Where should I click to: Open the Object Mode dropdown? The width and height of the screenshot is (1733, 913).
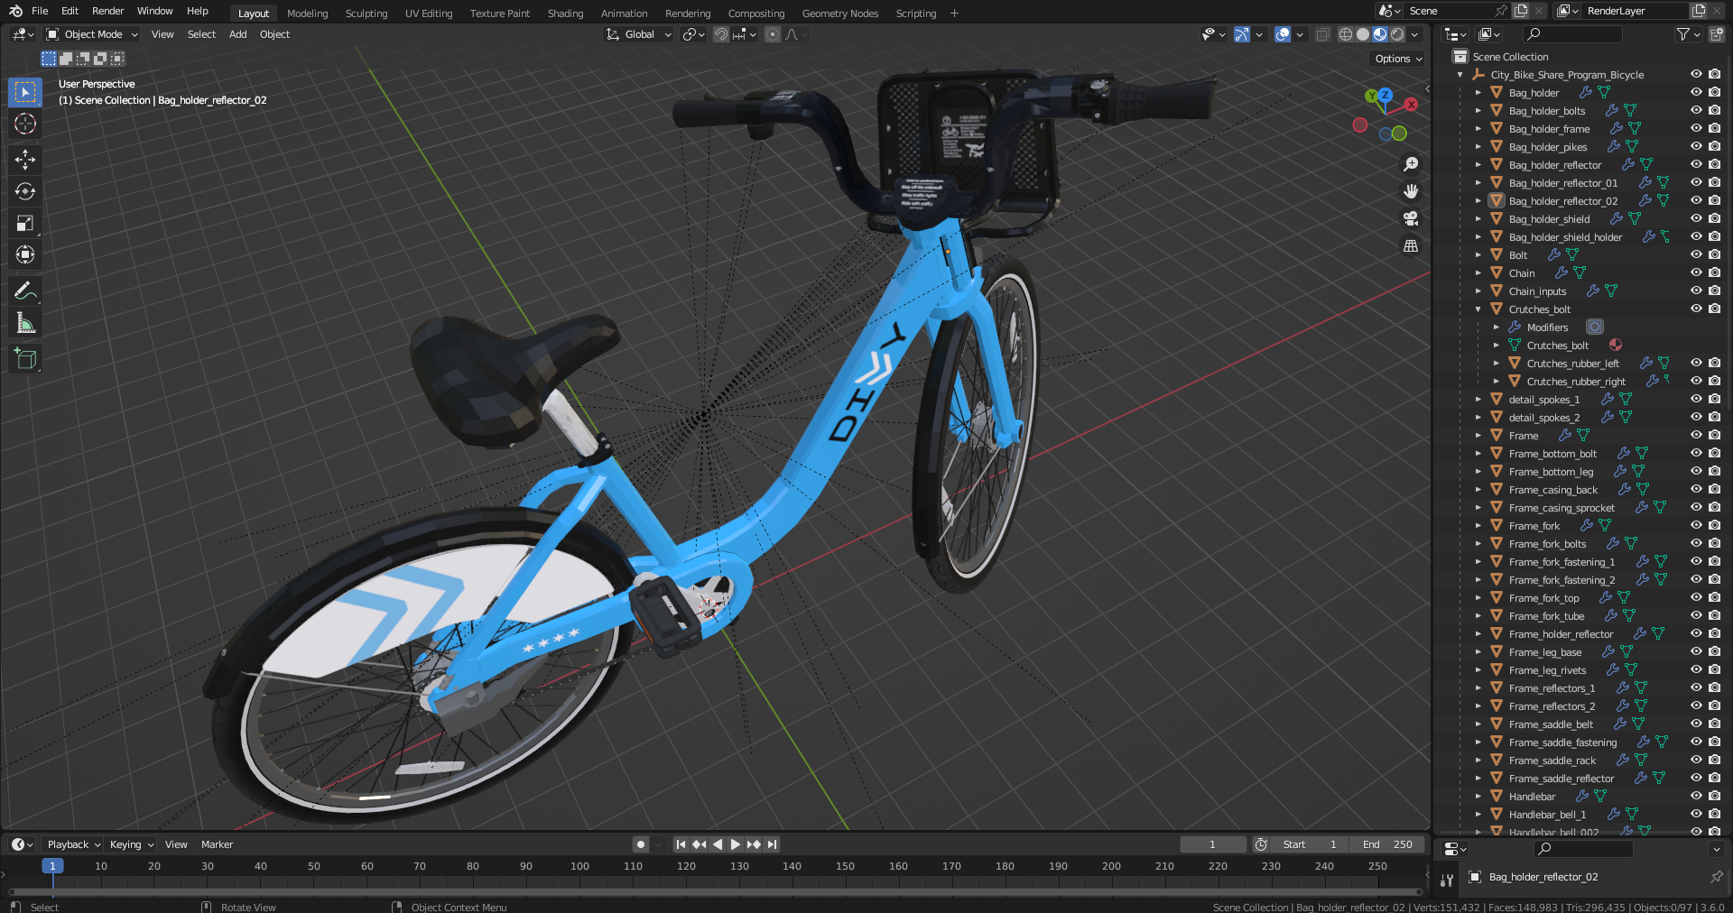tap(92, 34)
